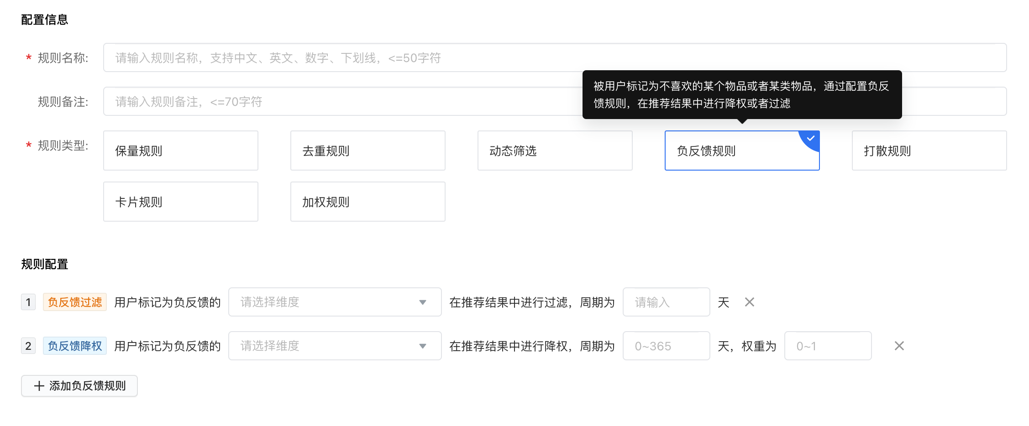Select 动态筛选 as rule type

[x=555, y=151]
